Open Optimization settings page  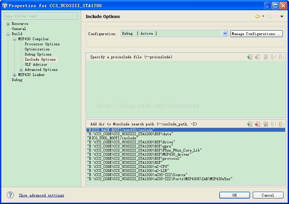[x=37, y=49]
